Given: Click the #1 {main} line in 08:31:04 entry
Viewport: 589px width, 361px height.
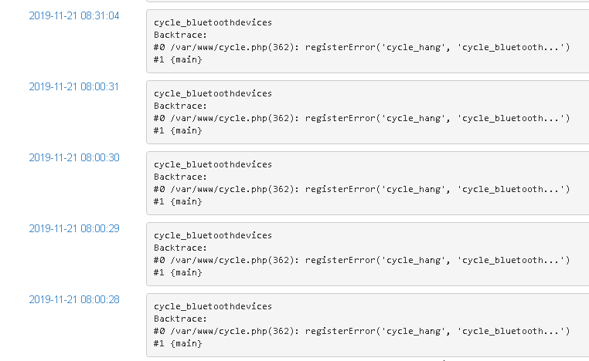Looking at the screenshot, I should click(x=178, y=60).
